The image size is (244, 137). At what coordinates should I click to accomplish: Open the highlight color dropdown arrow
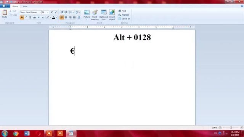[50, 18]
